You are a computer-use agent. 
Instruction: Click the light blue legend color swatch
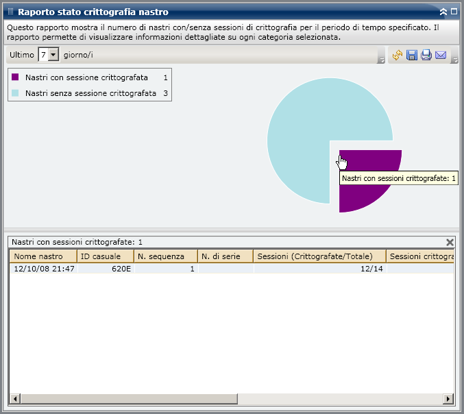tap(15, 93)
